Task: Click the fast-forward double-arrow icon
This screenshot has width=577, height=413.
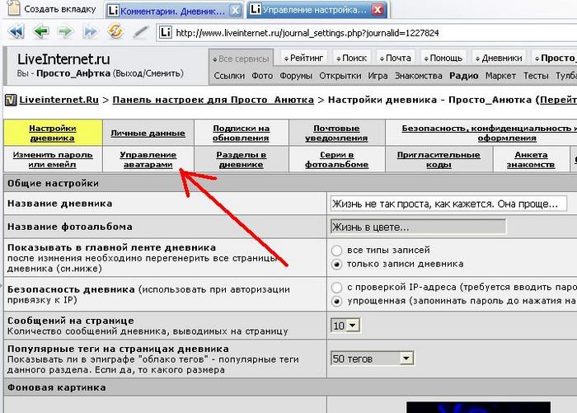Action: tap(89, 32)
